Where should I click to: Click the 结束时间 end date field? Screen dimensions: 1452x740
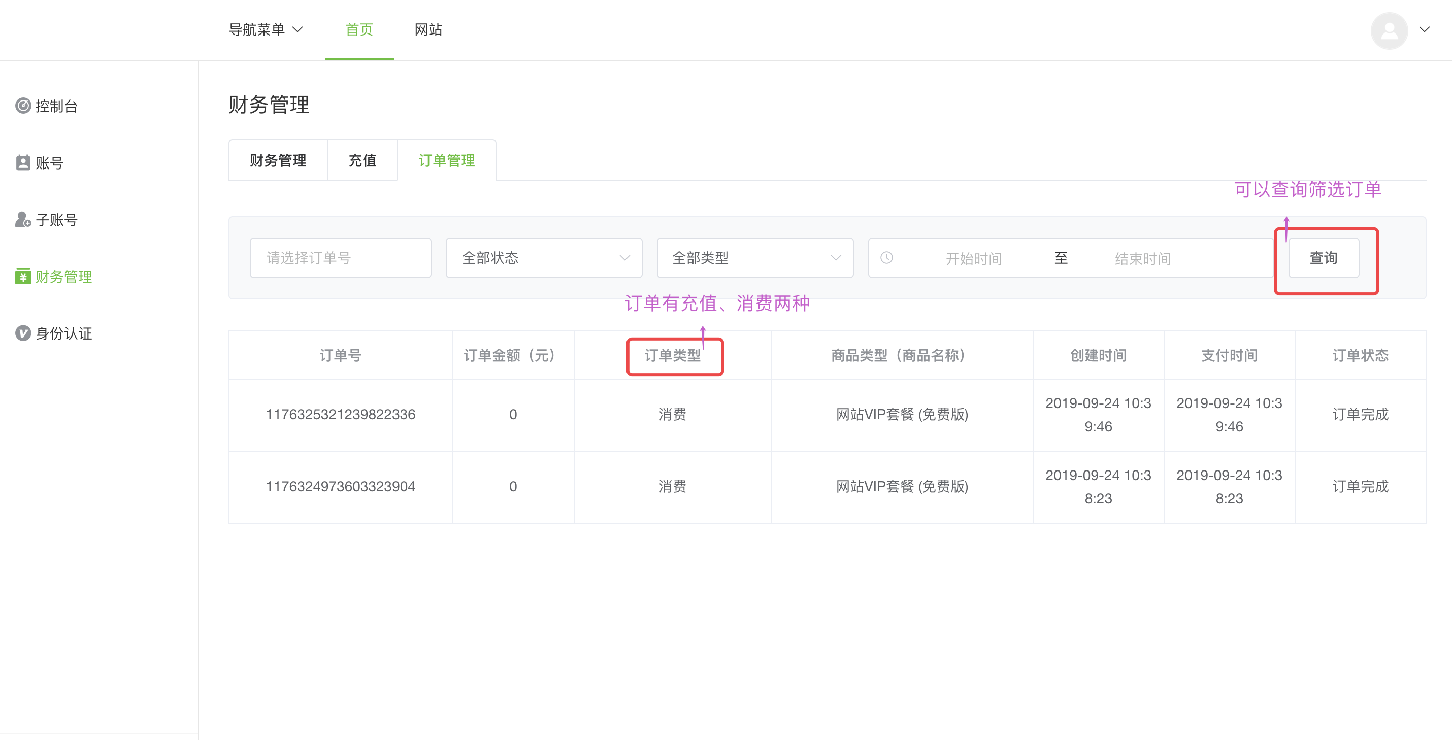(x=1142, y=259)
